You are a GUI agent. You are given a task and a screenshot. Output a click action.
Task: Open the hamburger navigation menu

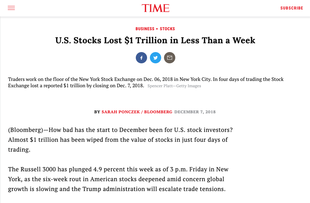pos(11,8)
